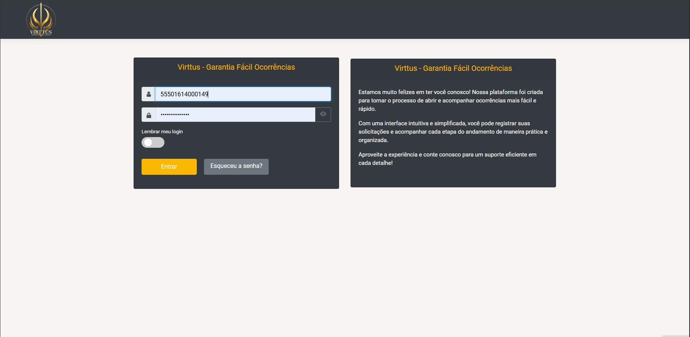This screenshot has width=690, height=337.
Task: Click the VIRTTUS wordmark under the logo emblem
Action: tap(41, 32)
